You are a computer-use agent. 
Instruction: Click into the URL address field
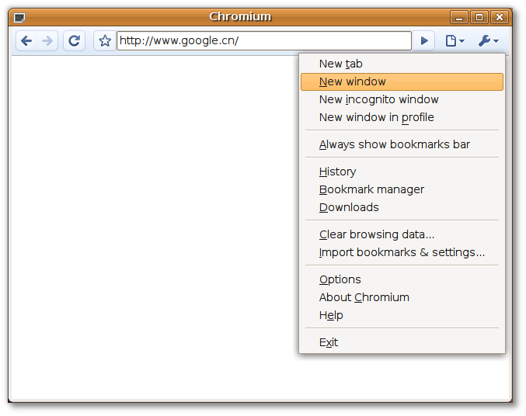pyautogui.click(x=263, y=41)
